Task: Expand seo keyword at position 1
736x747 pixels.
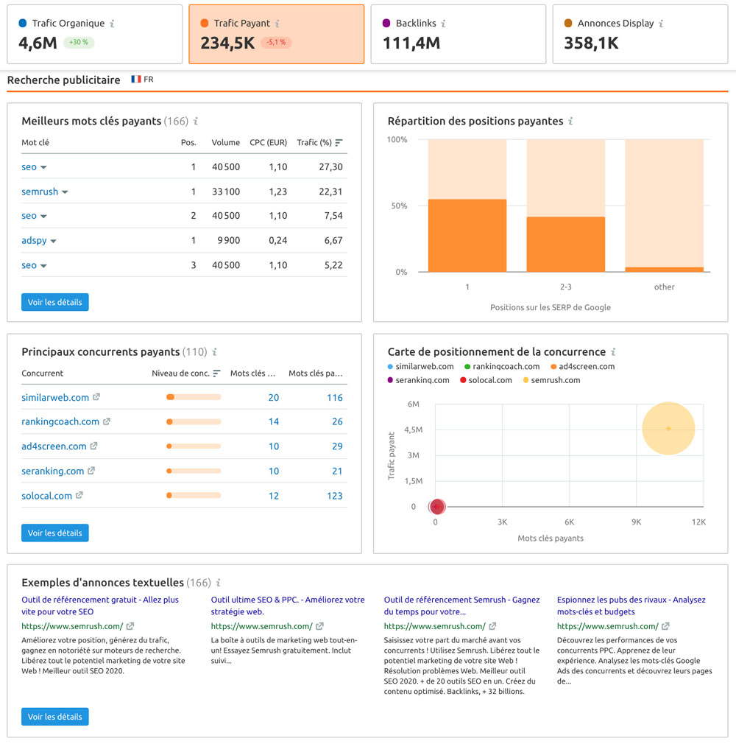Action: tap(43, 167)
